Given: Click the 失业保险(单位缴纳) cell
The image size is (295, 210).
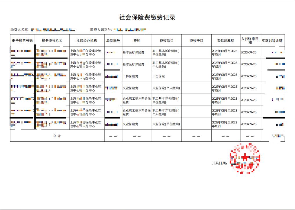Looking at the screenshot, I should point(166,124).
